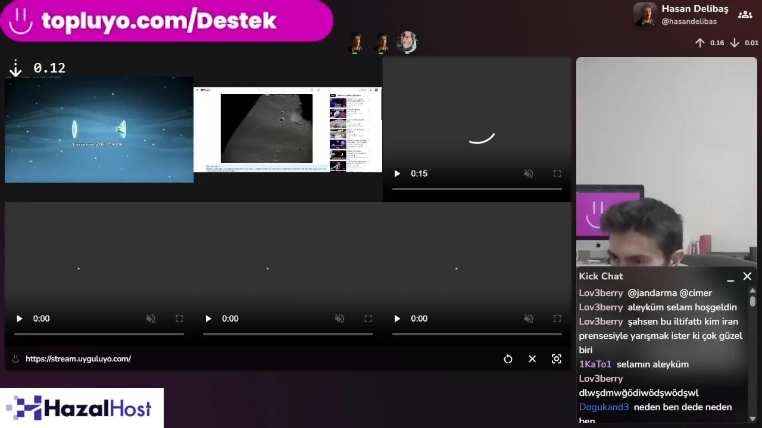
Task: Close the stream.uyguluyo.com panel
Action: [532, 359]
